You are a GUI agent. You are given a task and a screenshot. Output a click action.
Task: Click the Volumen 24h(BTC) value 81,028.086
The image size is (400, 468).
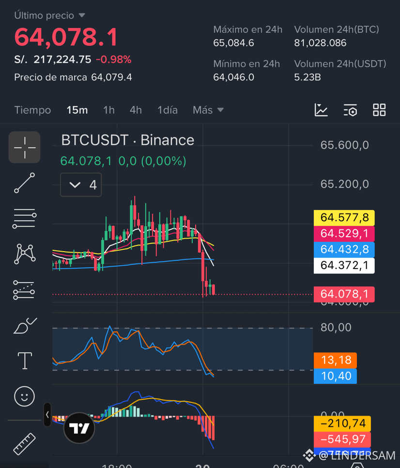(x=320, y=43)
